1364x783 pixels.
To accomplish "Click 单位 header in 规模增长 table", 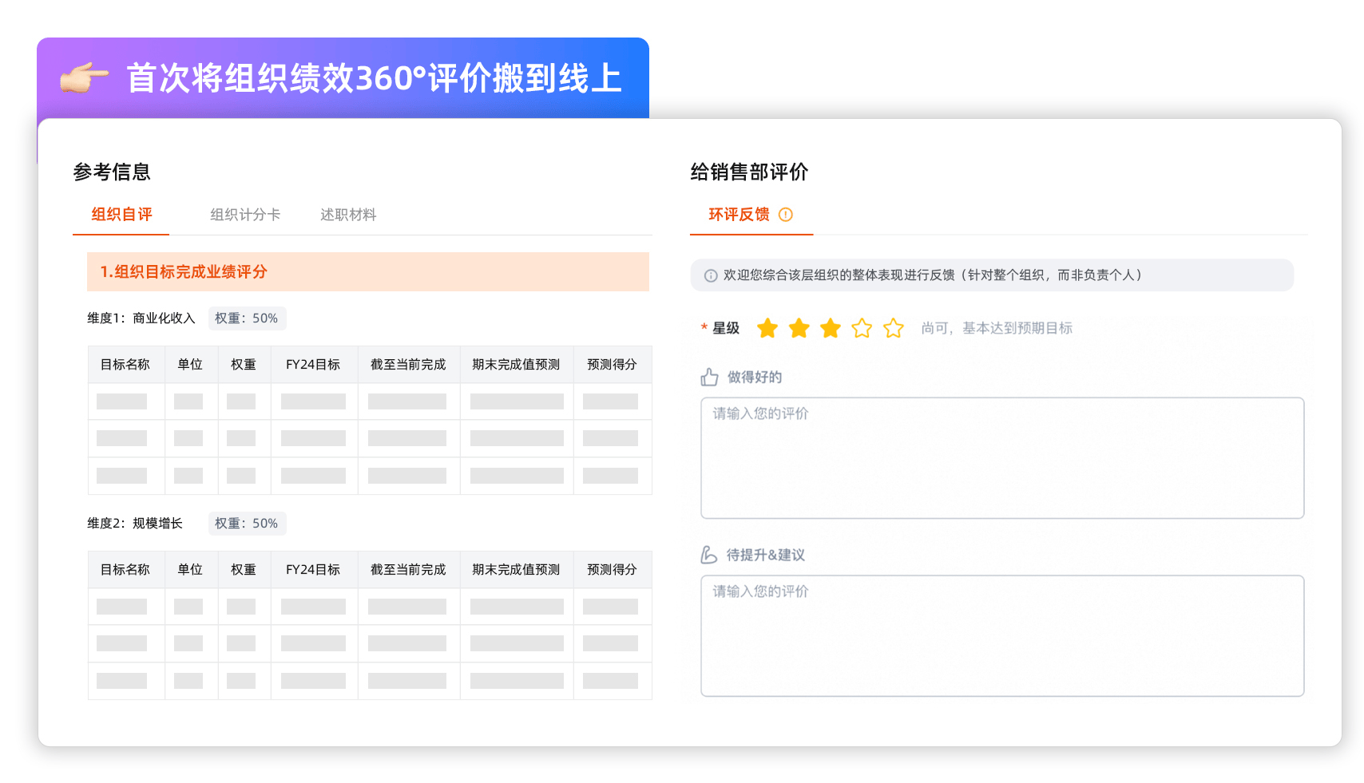I will tap(190, 570).
